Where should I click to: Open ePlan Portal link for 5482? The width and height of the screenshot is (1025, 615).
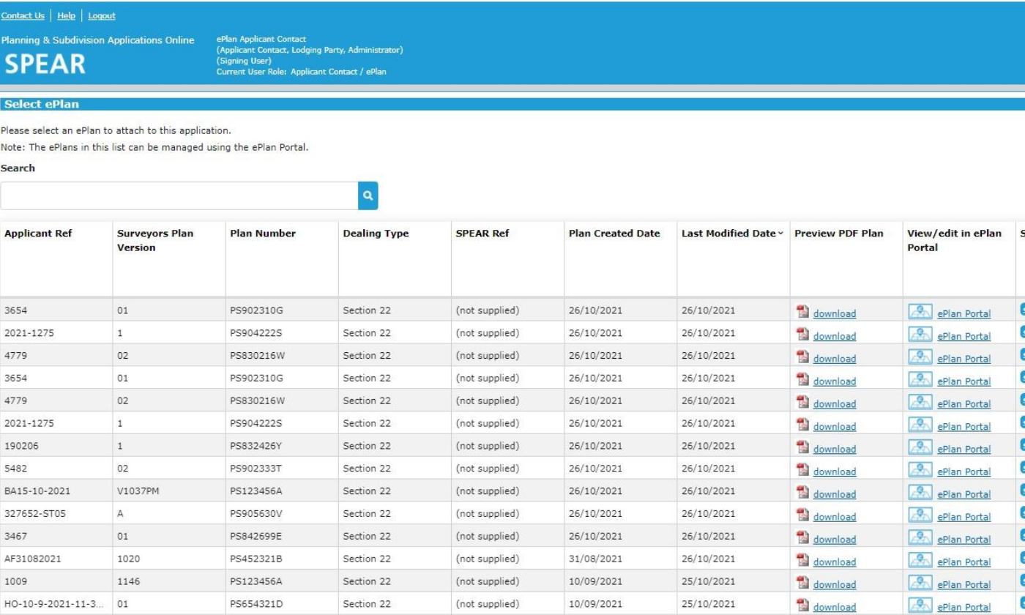[964, 471]
